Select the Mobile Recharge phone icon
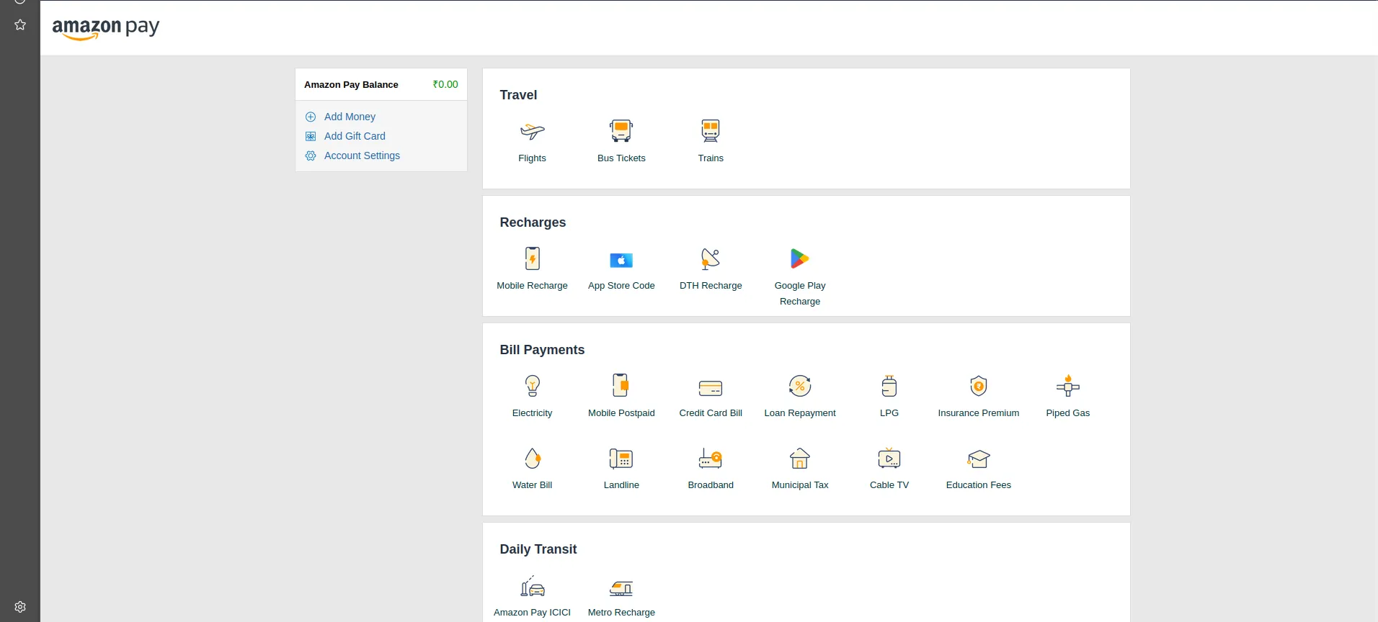The image size is (1378, 622). [532, 258]
